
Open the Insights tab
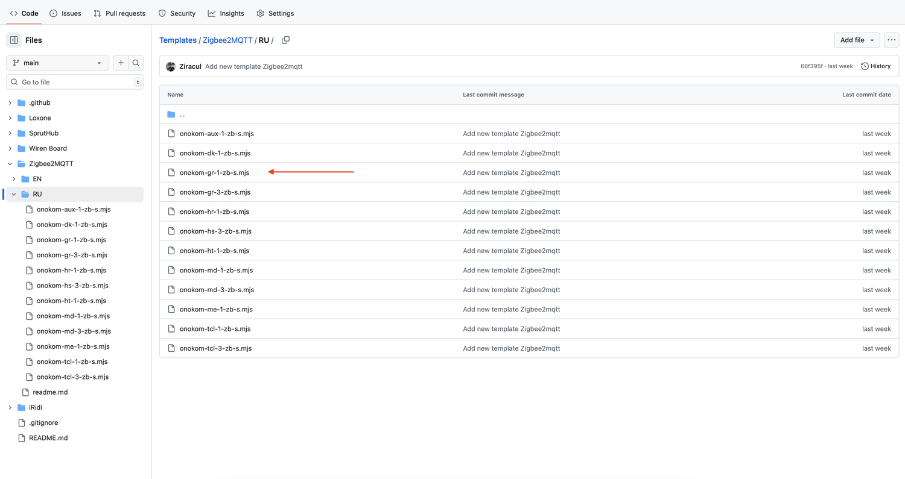coord(226,13)
